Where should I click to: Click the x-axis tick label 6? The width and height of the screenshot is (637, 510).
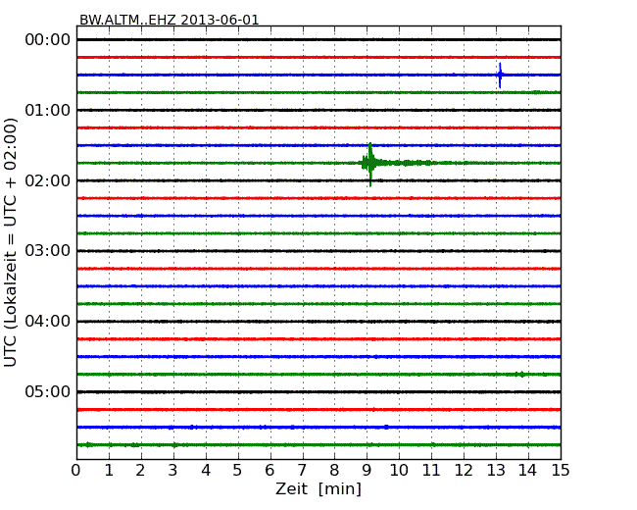269,471
